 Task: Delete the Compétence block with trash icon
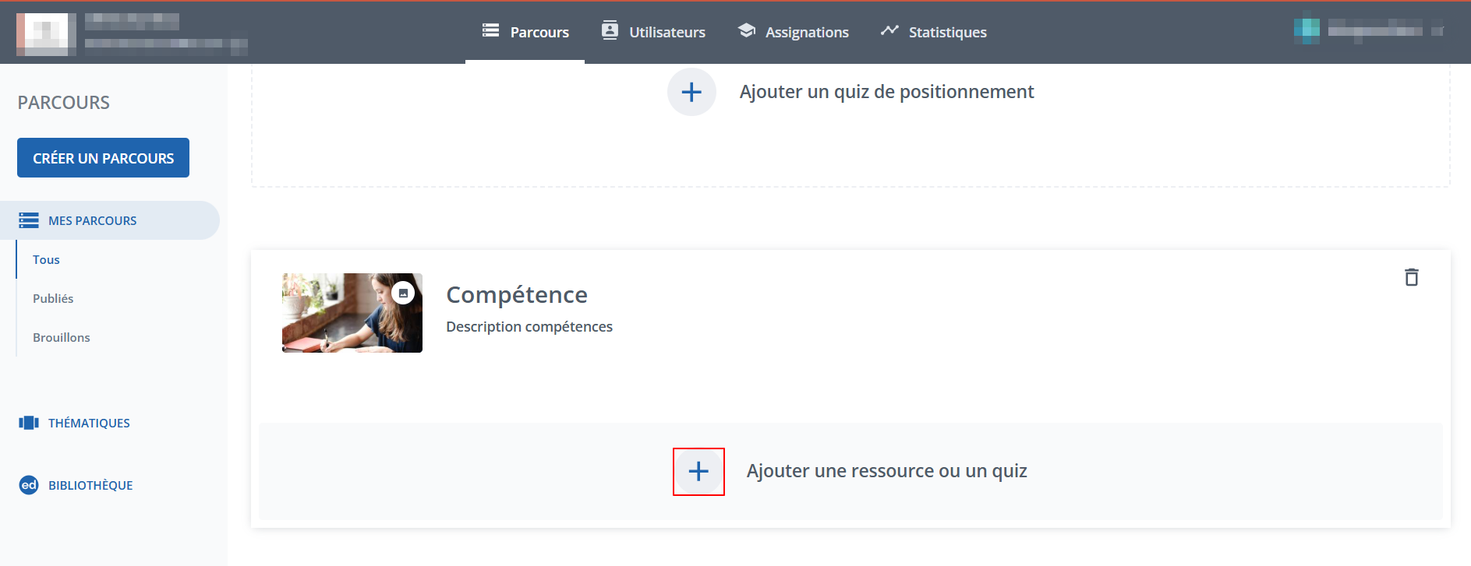1412,277
